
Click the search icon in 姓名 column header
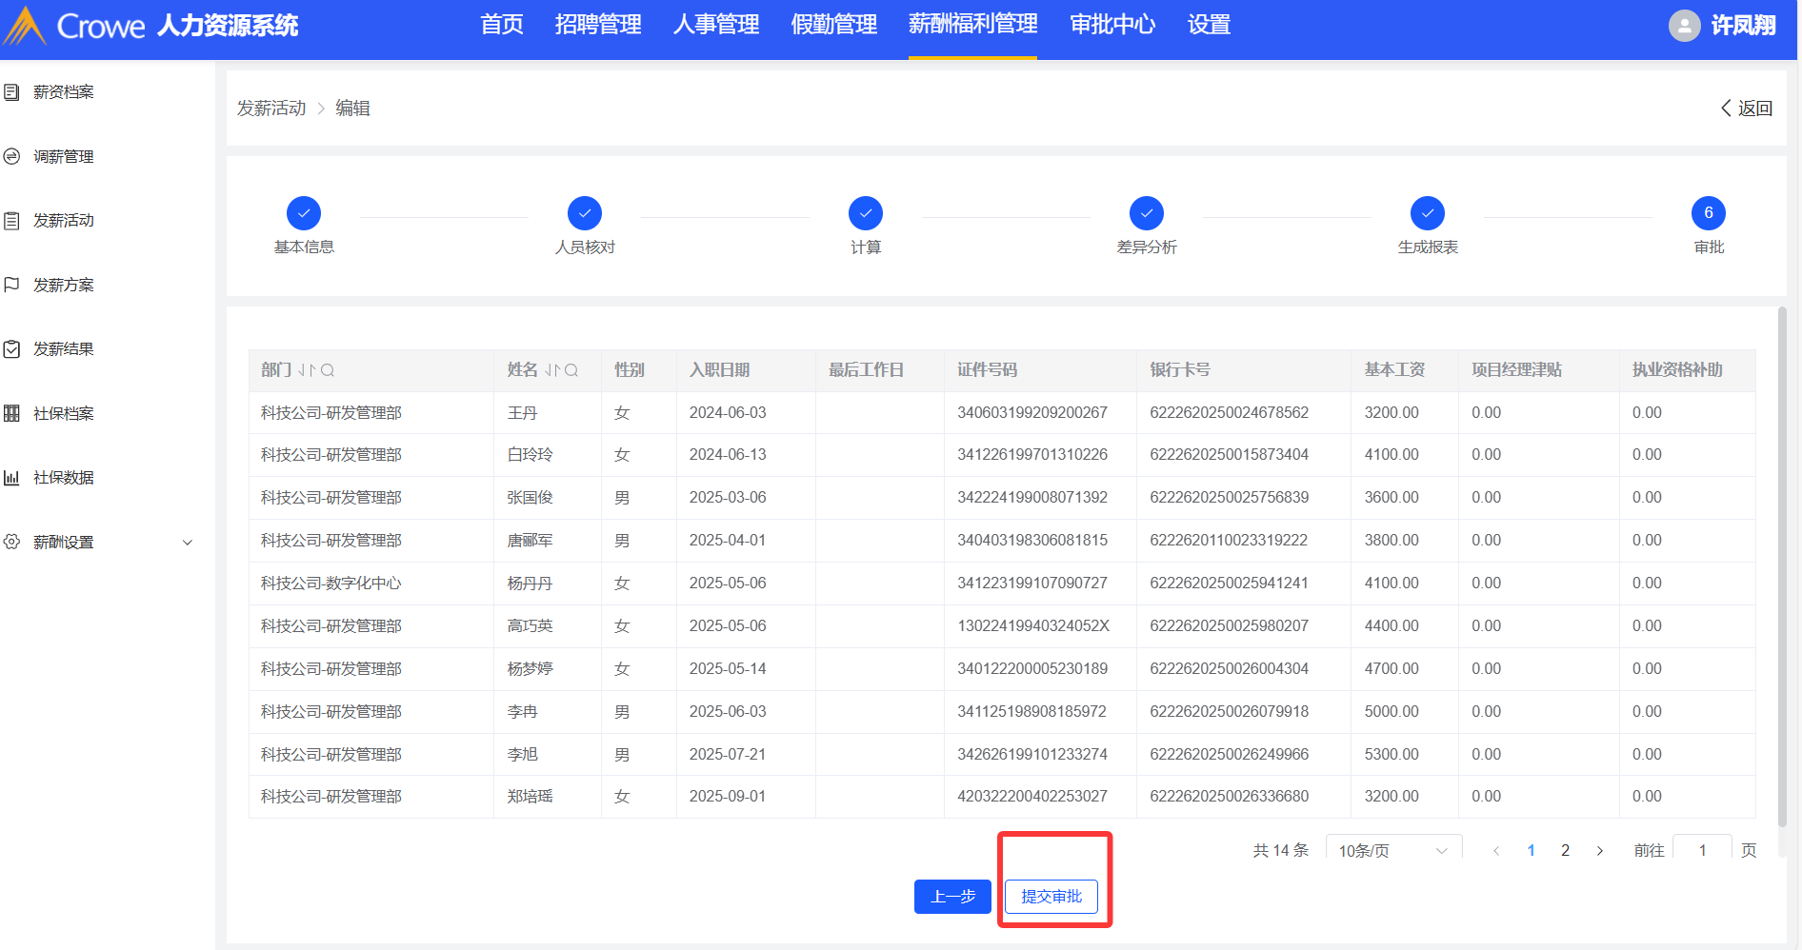coord(571,370)
